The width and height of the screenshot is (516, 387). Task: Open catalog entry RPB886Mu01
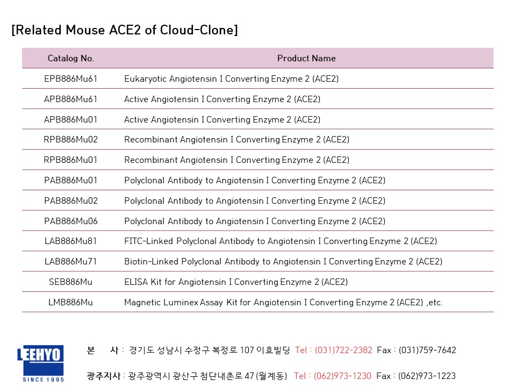(x=70, y=160)
